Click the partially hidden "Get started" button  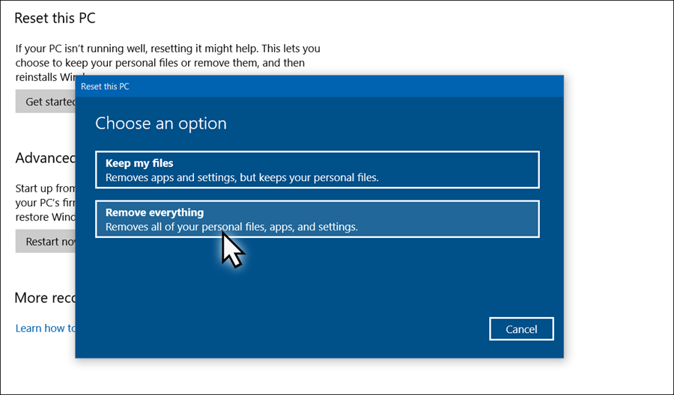point(46,102)
